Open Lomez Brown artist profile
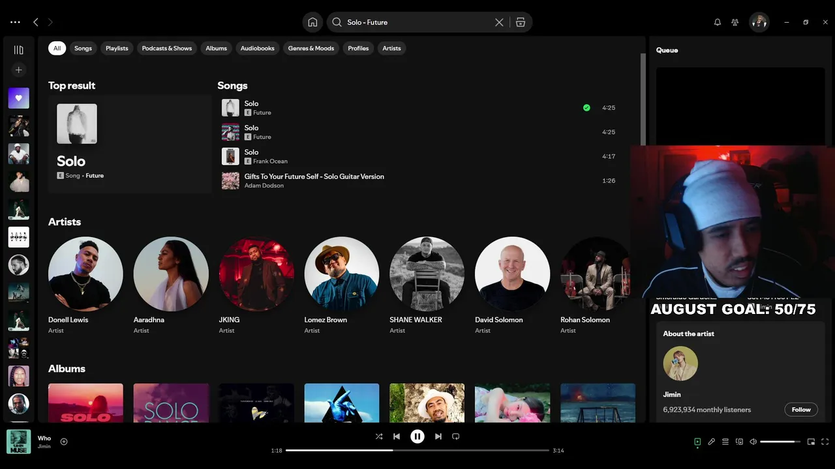Viewport: 835px width, 469px height. [342, 285]
